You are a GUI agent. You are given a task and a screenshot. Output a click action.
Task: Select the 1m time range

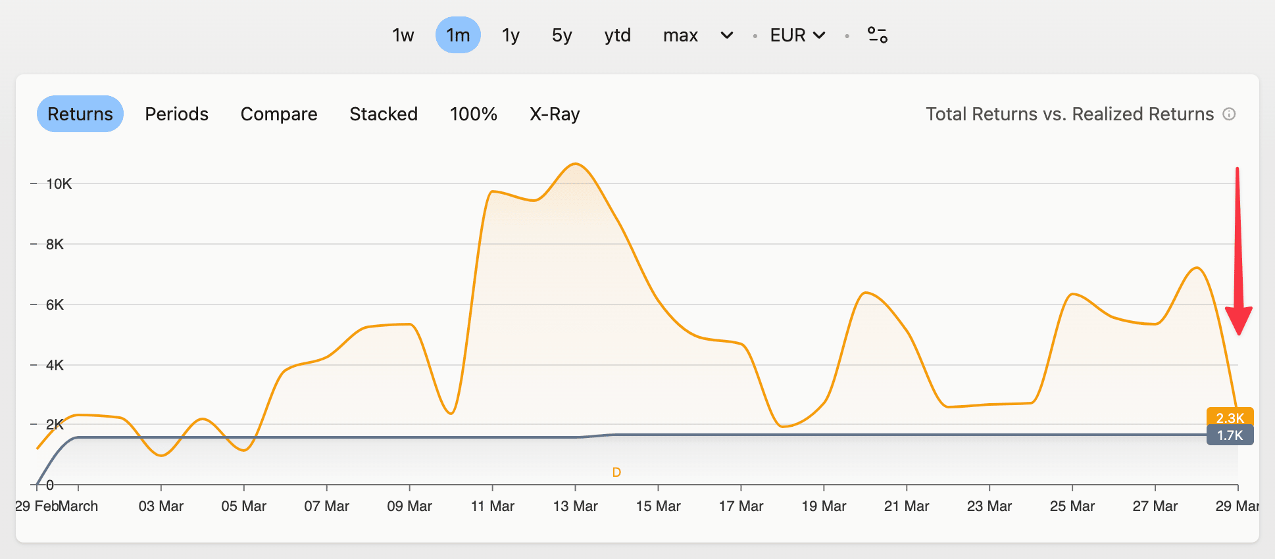click(458, 35)
